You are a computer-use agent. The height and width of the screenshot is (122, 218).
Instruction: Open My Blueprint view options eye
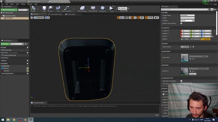coord(26,44)
